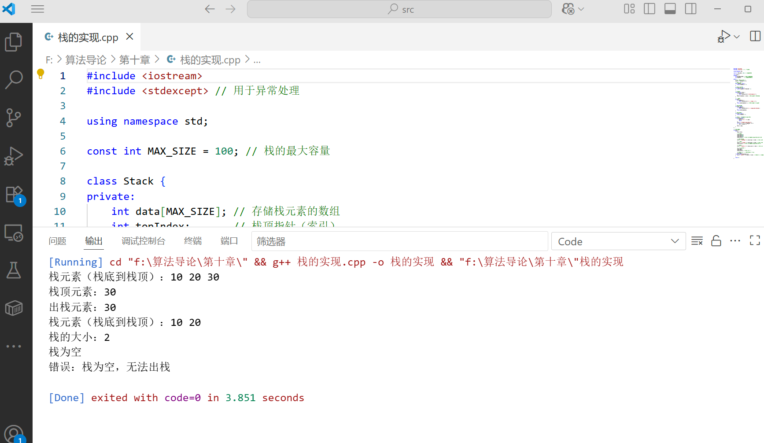The height and width of the screenshot is (443, 764).
Task: Open the F: drive breadcrumb
Action: (49, 60)
